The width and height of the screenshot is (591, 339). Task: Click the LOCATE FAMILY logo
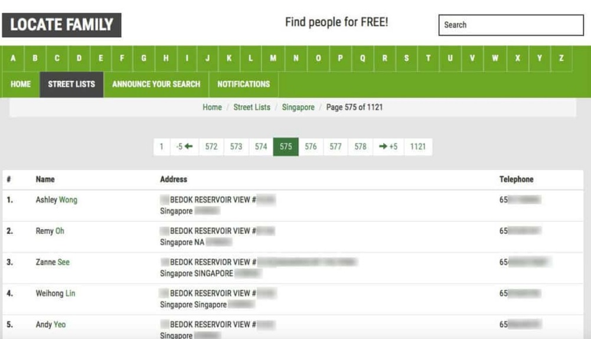click(61, 25)
